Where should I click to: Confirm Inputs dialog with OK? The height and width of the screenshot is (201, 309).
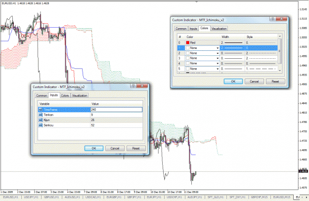(x=94, y=148)
